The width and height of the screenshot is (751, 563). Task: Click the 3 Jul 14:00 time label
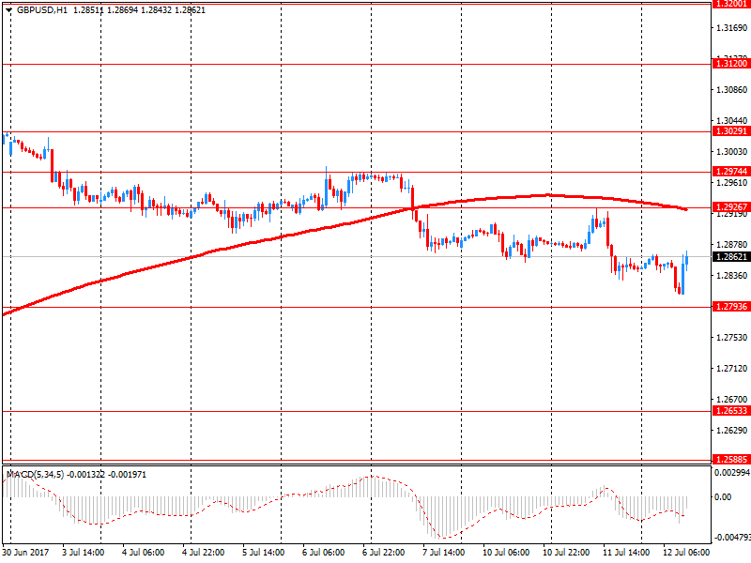click(84, 552)
